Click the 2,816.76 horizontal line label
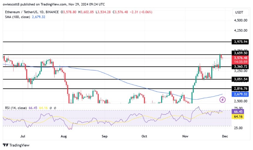This screenshot has width=253, height=150. [x=240, y=89]
